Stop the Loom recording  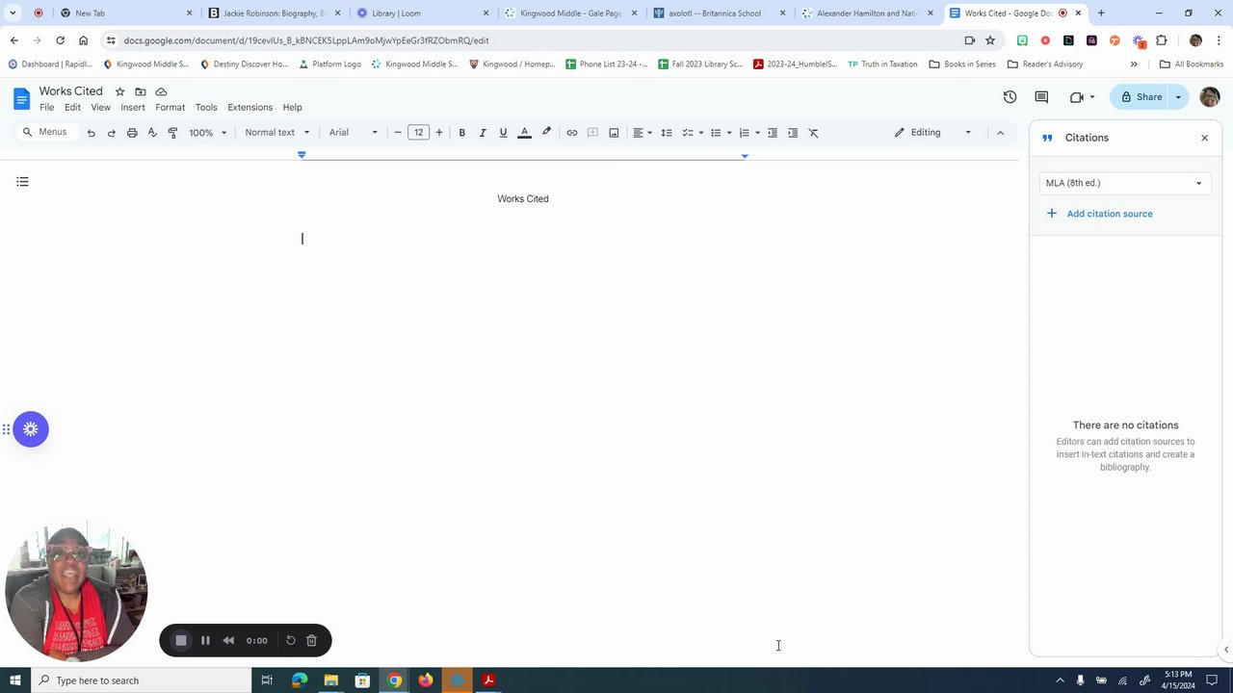click(x=181, y=640)
